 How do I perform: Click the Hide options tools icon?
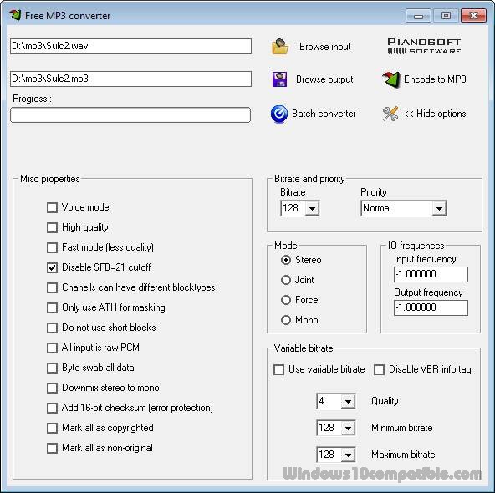(x=390, y=114)
